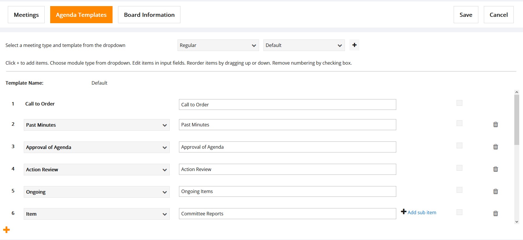Toggle numbering checkbox for Past Minutes

[x=459, y=123]
